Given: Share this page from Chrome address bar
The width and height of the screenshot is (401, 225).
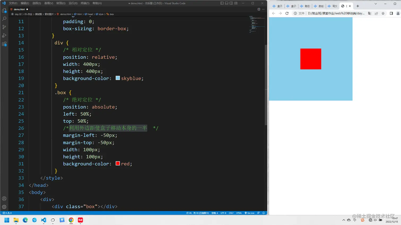Looking at the screenshot, I should click(376, 13).
